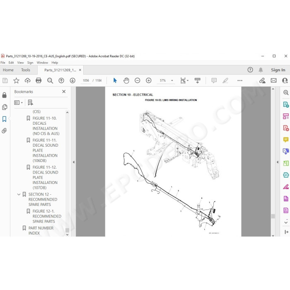290x290 pixels.
Task: Click Sign In link
Action: (278, 70)
